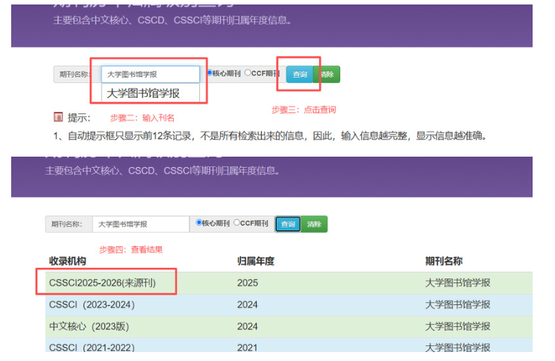The image size is (555, 361).
Task: Click the 收录机构 column header
Action: tap(68, 261)
